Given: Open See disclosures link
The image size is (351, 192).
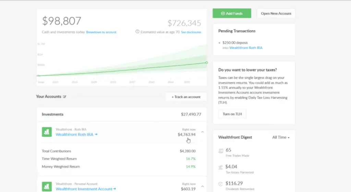Looking at the screenshot, I should 191,32.
